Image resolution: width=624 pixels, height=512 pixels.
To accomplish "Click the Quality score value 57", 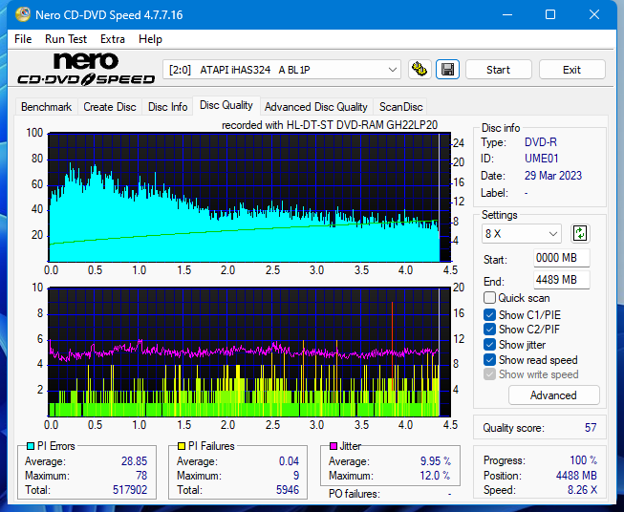I will [x=591, y=428].
